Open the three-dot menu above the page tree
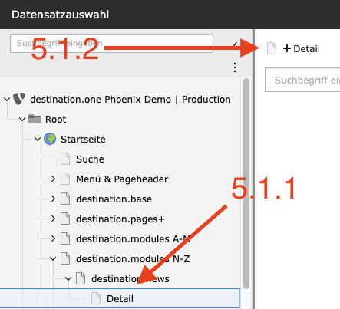340x309 pixels. click(x=235, y=67)
